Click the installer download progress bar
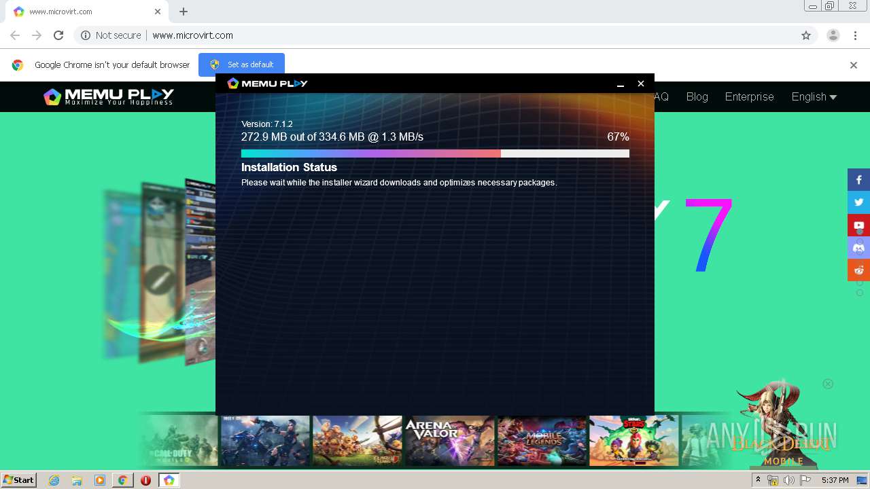Viewport: 870px width, 489px height. point(435,153)
